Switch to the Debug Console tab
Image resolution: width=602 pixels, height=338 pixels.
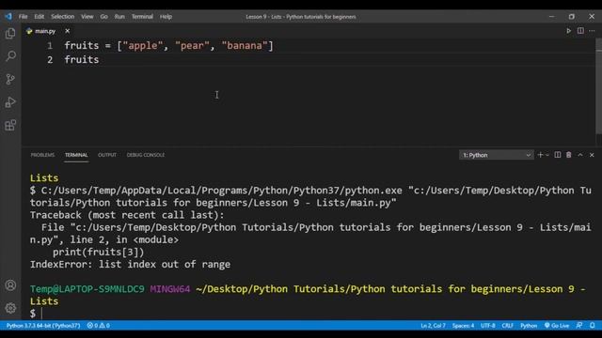tap(146, 155)
